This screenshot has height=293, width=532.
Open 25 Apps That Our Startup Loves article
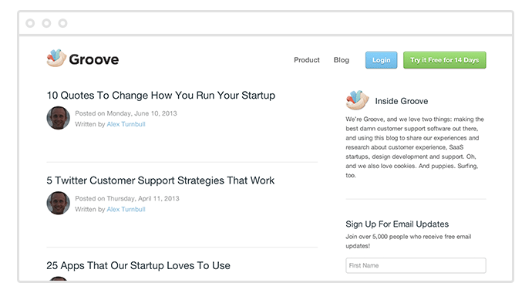[x=139, y=265]
